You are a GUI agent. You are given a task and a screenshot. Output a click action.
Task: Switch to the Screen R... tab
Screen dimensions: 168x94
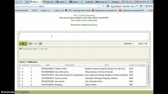pyautogui.click(x=102, y=2)
